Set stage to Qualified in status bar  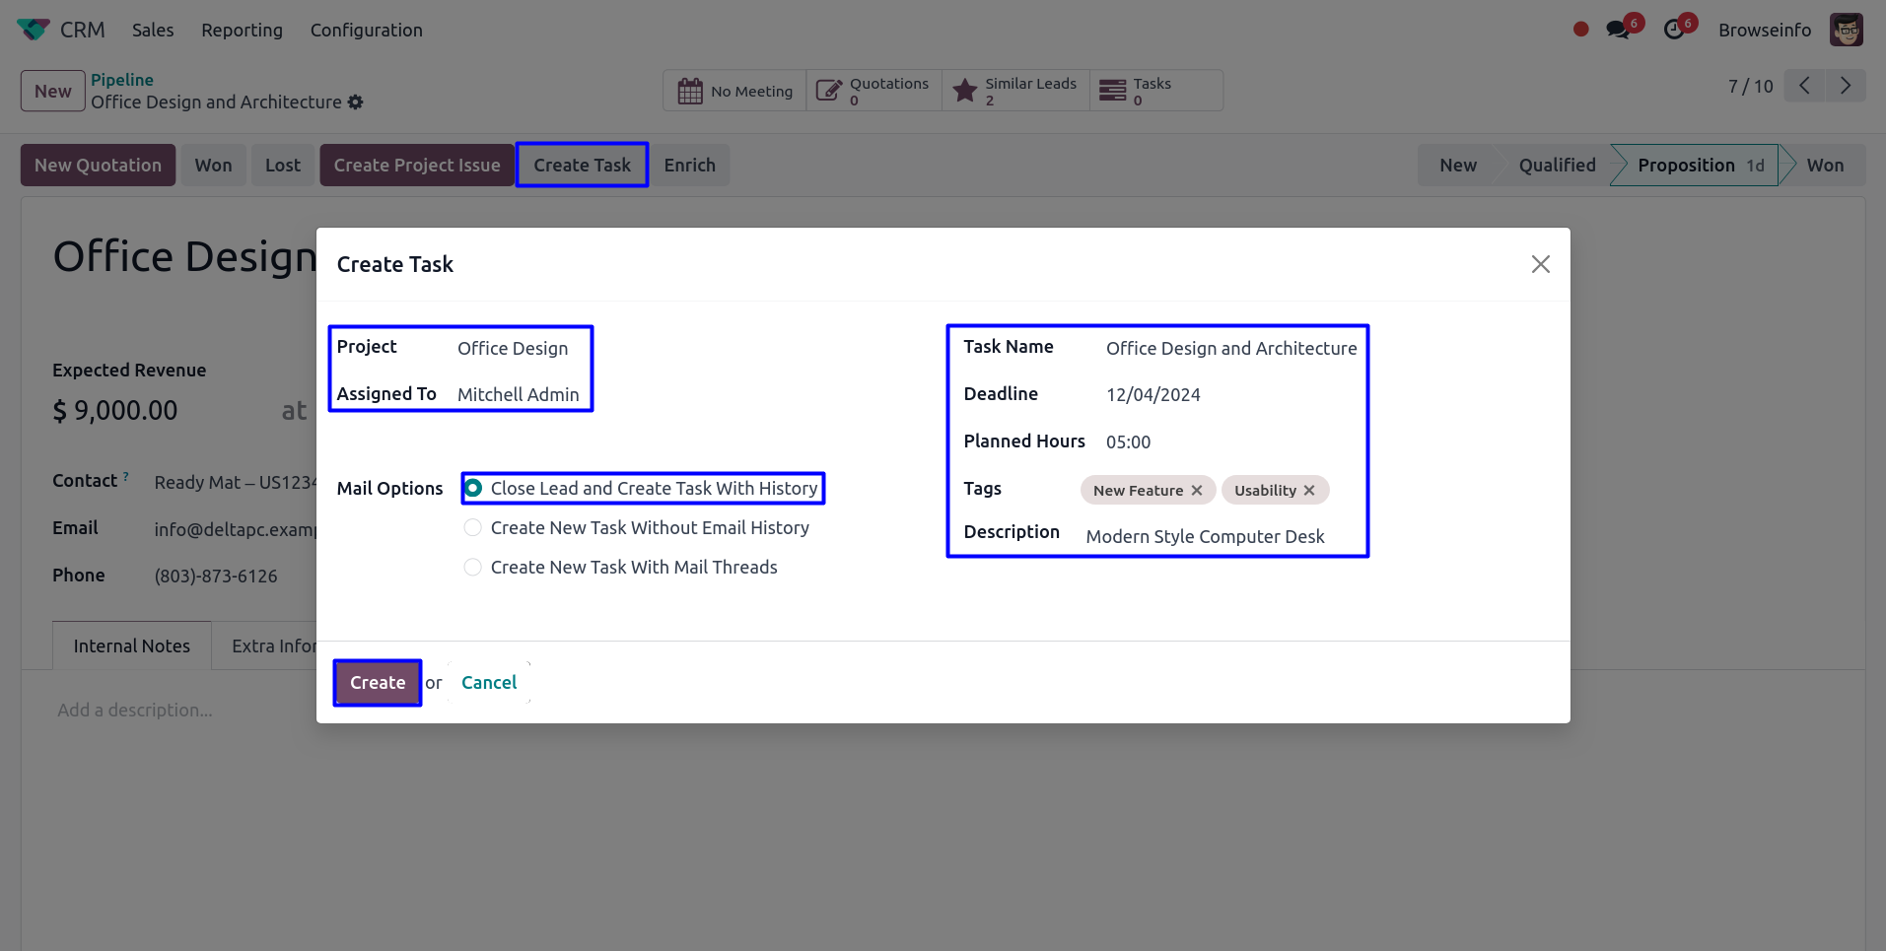click(1558, 166)
